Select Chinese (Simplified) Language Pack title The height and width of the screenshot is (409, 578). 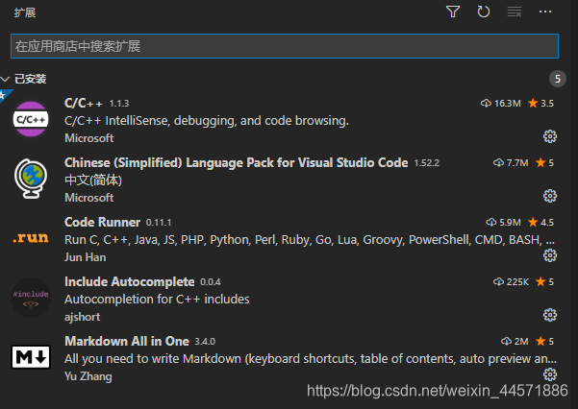tap(236, 162)
